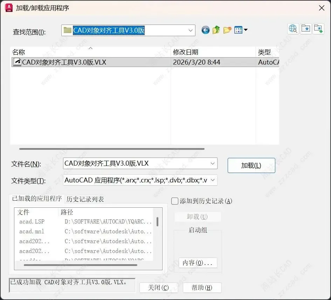The image size is (331, 300).
Task: Open the Files of type dropdown
Action: coord(213,180)
